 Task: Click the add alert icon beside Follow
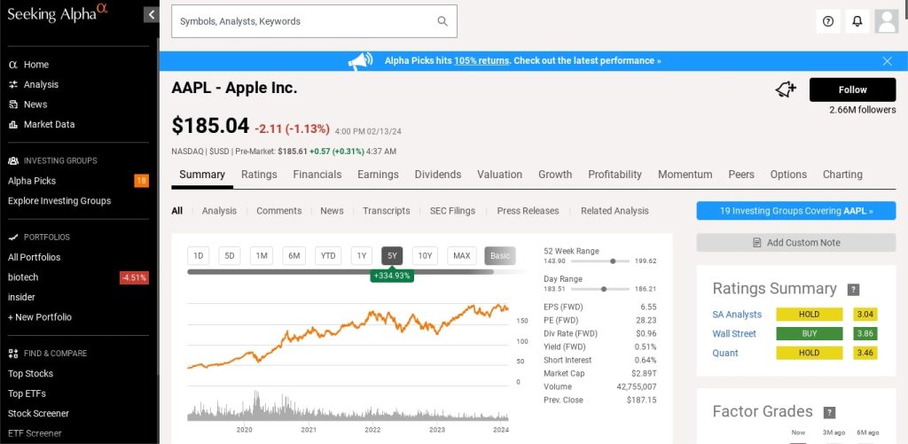[786, 90]
